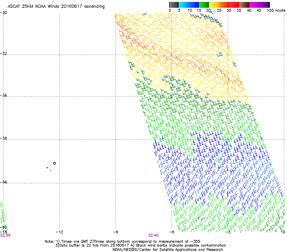Click the -36 latitude axis label
Viewport: 287px width, 252px height.
coord(3,138)
